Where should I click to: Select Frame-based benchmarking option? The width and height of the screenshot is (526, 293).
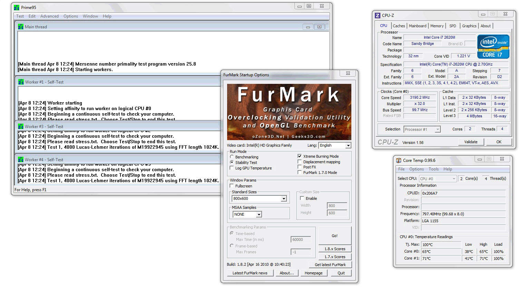pyautogui.click(x=232, y=246)
